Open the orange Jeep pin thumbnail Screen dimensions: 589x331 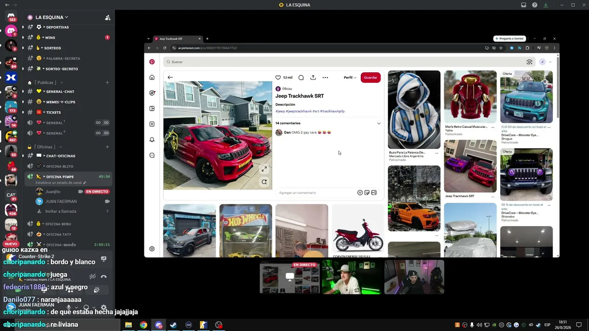point(414,198)
